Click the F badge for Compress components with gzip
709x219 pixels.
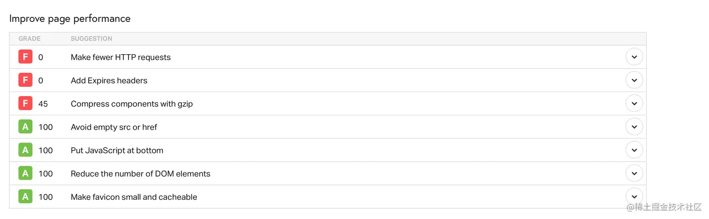point(25,104)
